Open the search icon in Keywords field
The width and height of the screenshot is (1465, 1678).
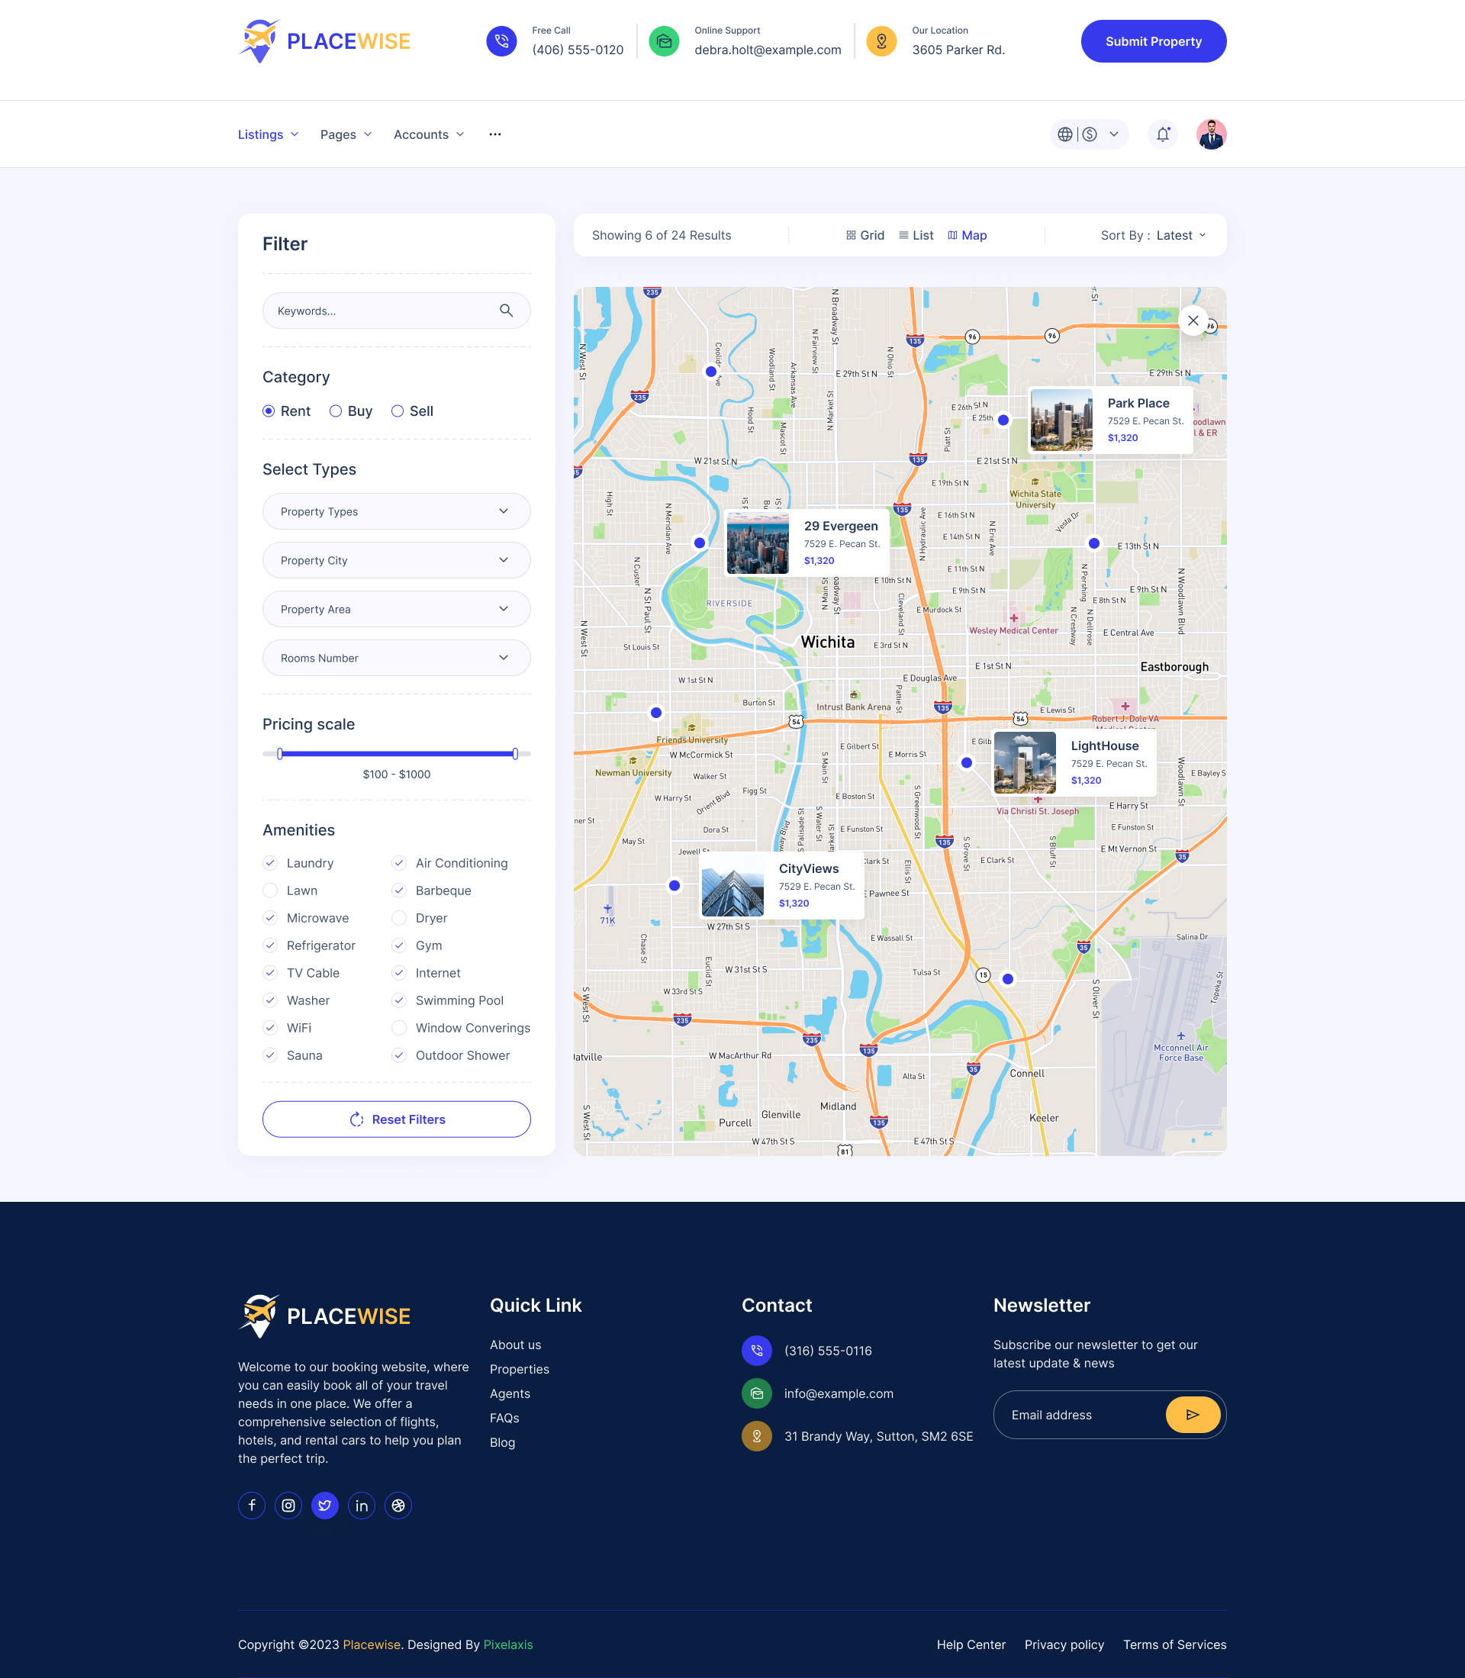tap(506, 311)
